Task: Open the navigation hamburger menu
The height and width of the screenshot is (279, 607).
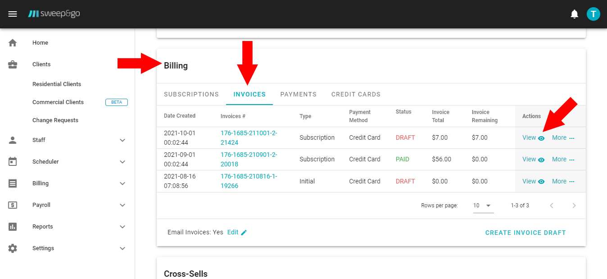Action: pos(12,14)
